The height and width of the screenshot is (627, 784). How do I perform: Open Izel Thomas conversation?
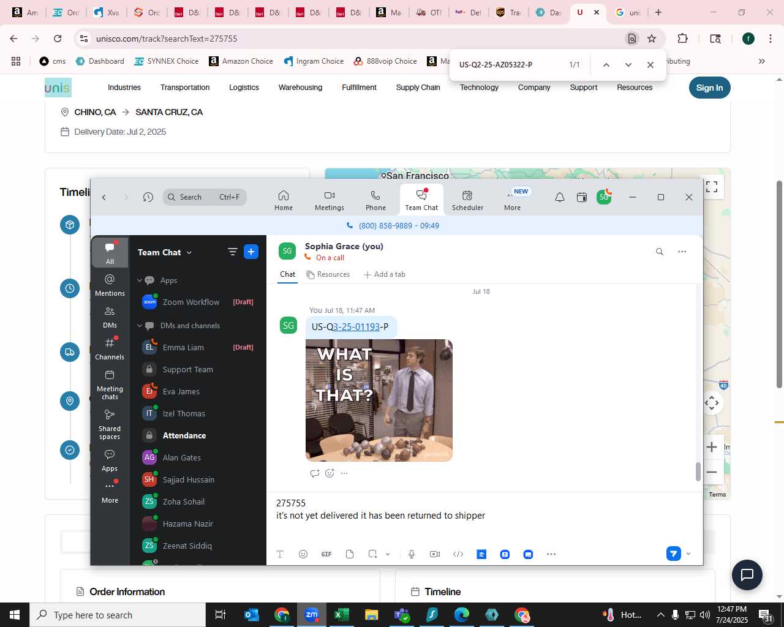(x=198, y=413)
